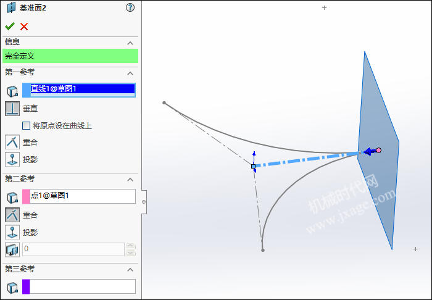Screen dimensions: 432x300
Task: Click the blue swatch of first reference
Action: click(26, 90)
